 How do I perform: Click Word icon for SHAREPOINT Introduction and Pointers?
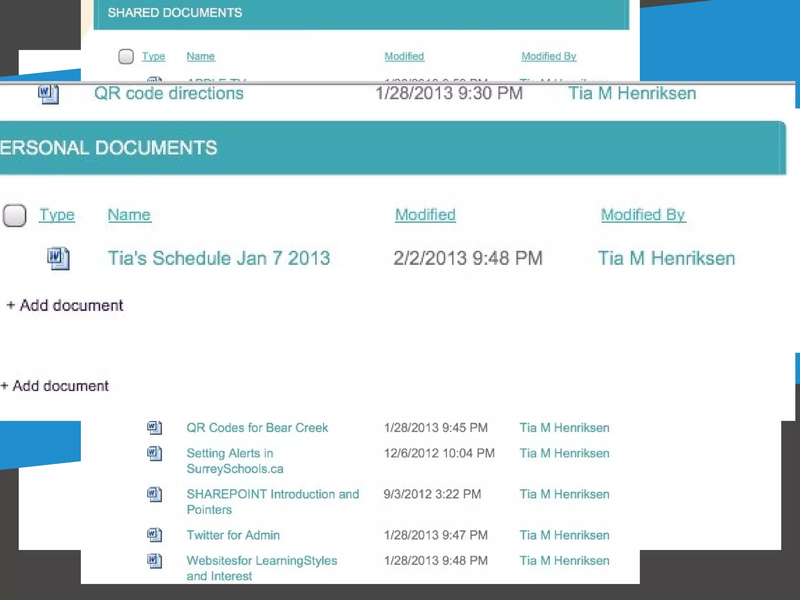click(x=154, y=494)
